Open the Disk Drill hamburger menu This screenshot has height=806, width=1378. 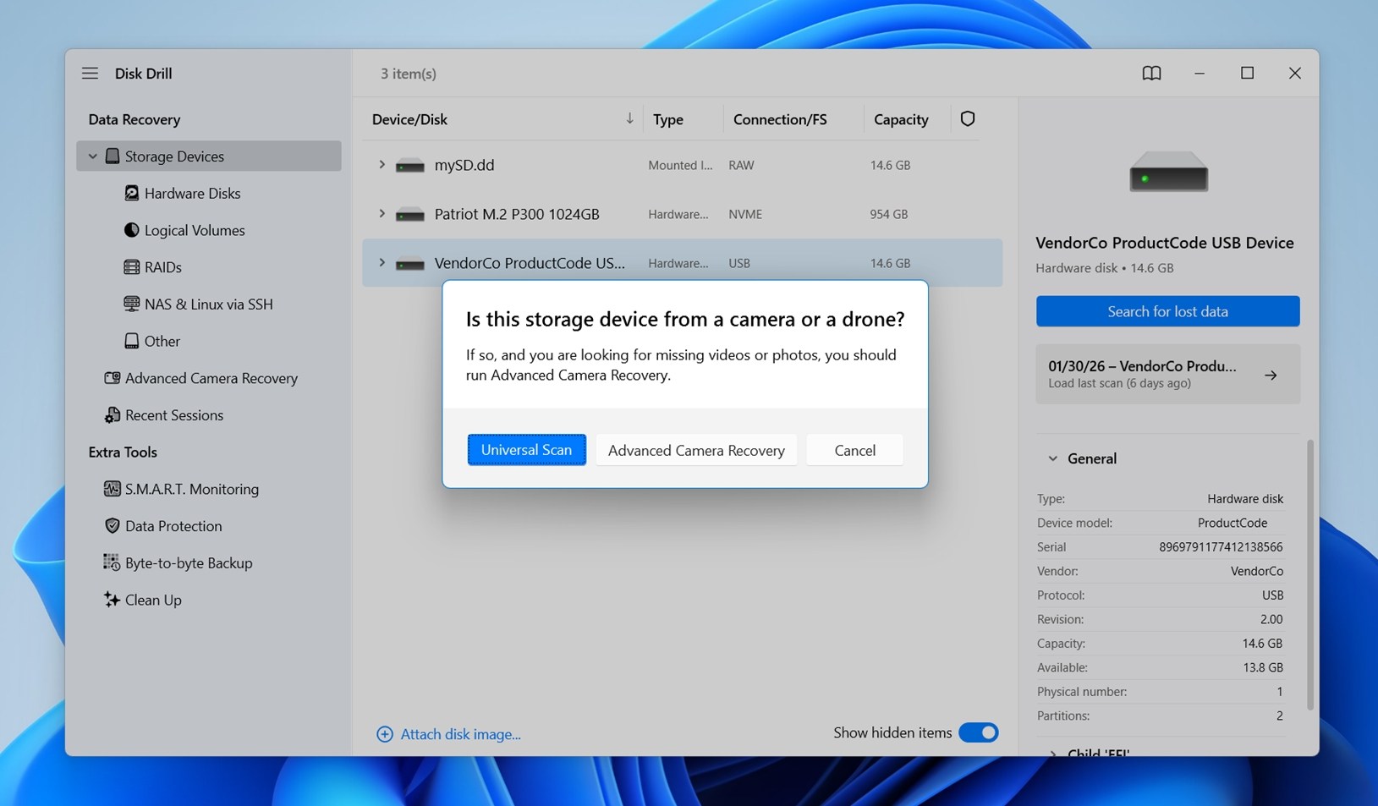click(x=90, y=73)
